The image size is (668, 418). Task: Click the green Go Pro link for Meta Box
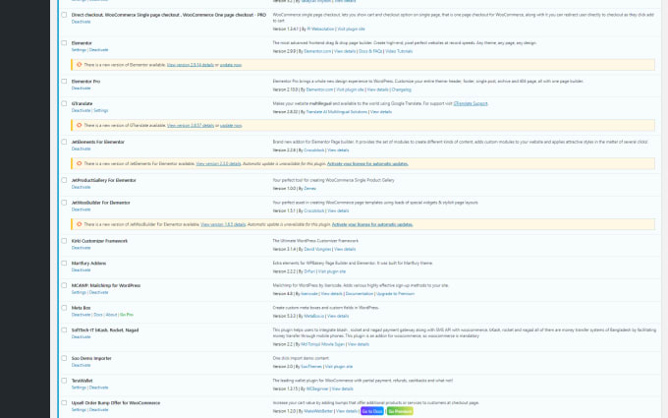[x=127, y=315]
